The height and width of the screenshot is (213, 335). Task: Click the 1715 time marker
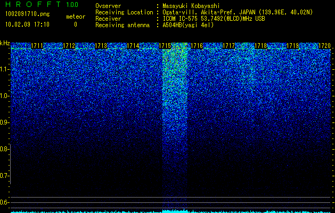coord(165,46)
